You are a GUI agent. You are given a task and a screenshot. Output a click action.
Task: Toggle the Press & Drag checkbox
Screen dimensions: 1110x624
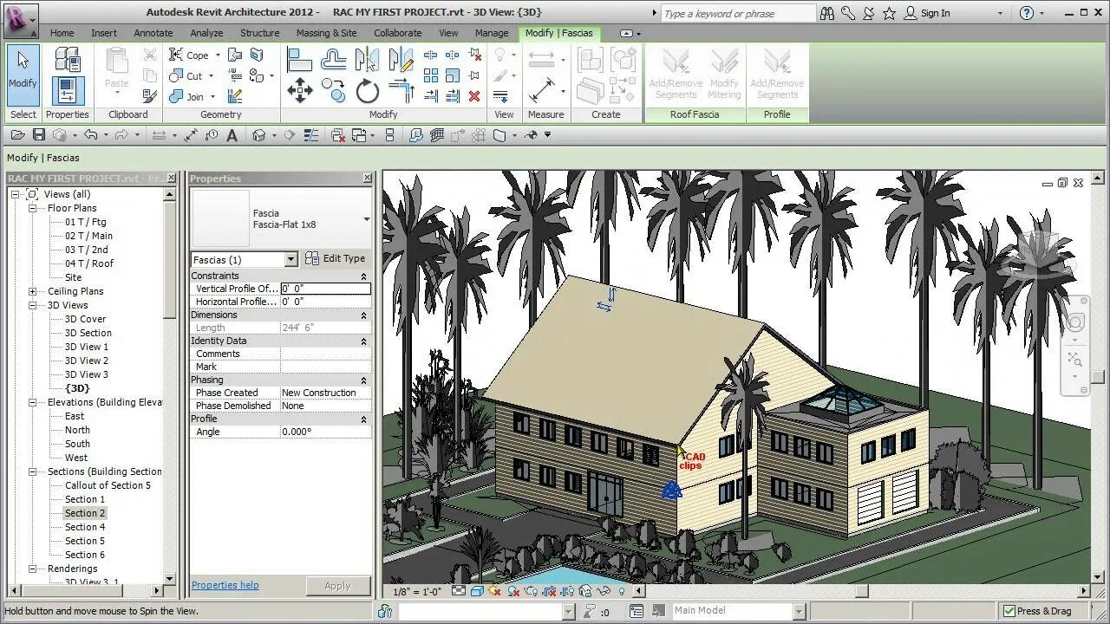1009,611
